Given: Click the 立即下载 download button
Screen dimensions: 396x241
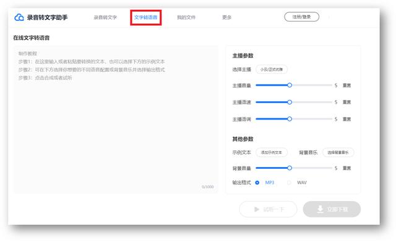Looking at the screenshot, I should click(332, 209).
